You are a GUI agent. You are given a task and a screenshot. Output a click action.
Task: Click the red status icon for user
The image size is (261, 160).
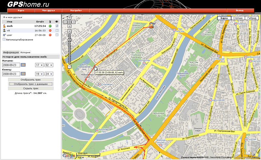pyautogui.click(x=50, y=35)
